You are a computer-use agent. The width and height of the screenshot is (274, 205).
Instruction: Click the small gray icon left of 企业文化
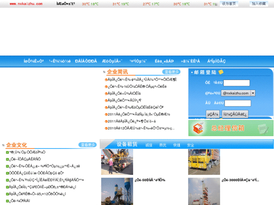[x=3, y=145]
